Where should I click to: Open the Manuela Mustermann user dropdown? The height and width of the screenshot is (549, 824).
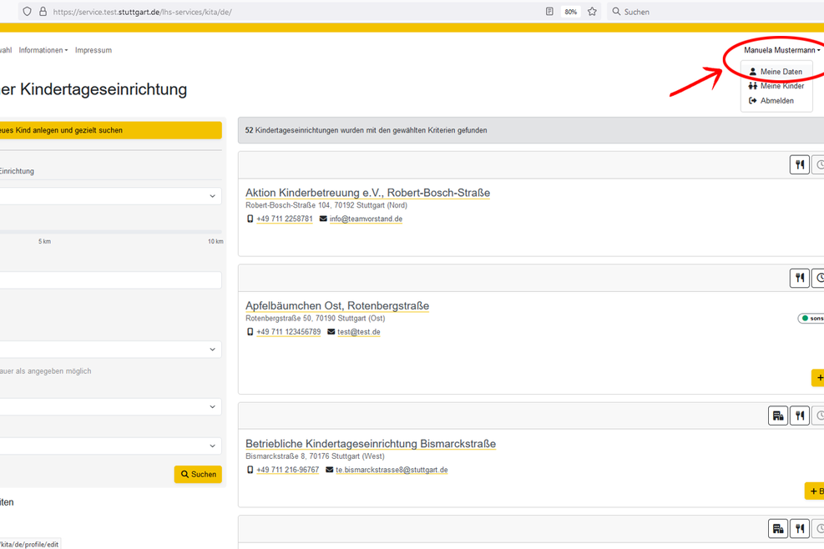pyautogui.click(x=781, y=50)
